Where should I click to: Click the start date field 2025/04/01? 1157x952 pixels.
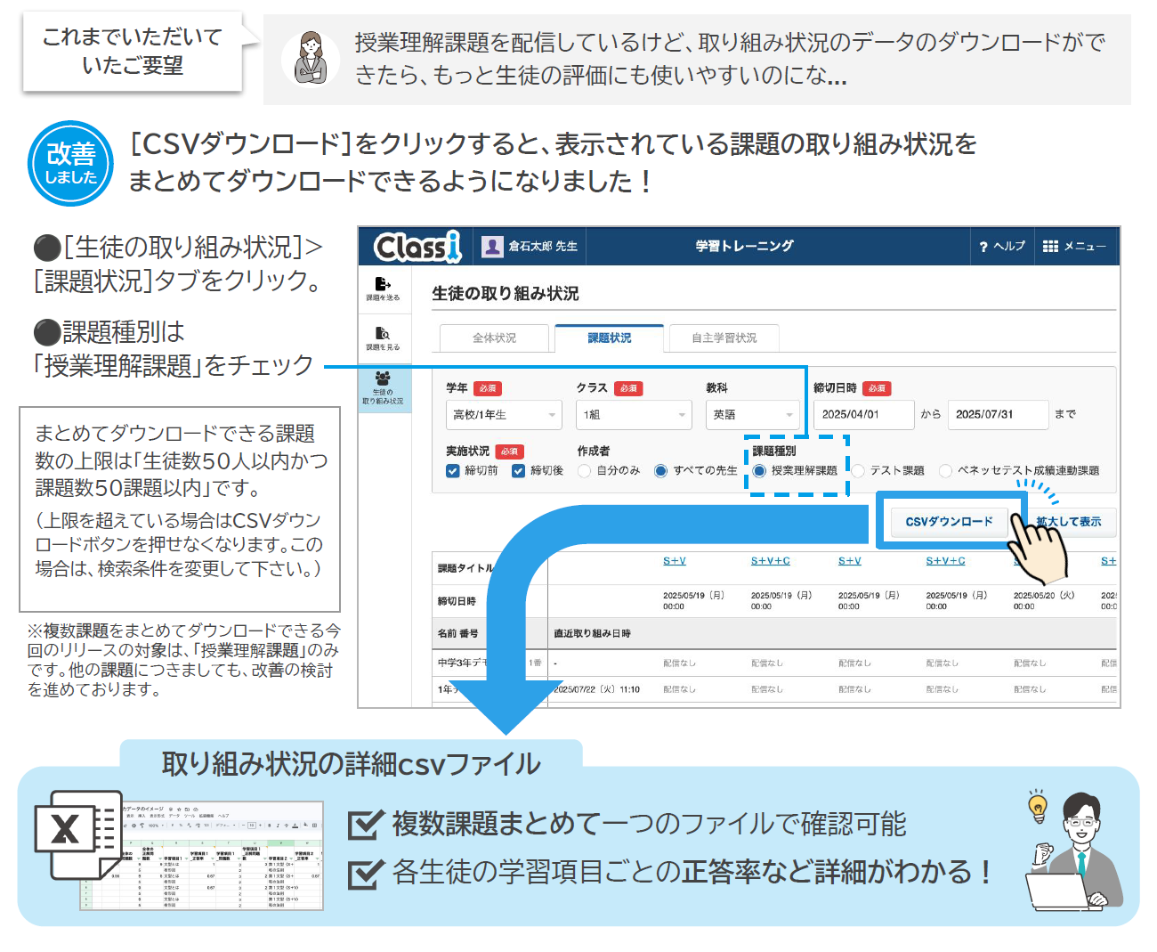coord(863,415)
